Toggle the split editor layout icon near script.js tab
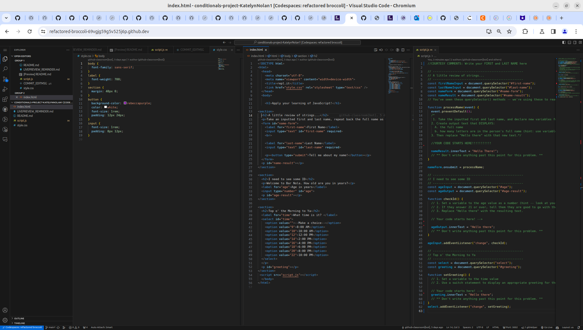 coord(403,50)
